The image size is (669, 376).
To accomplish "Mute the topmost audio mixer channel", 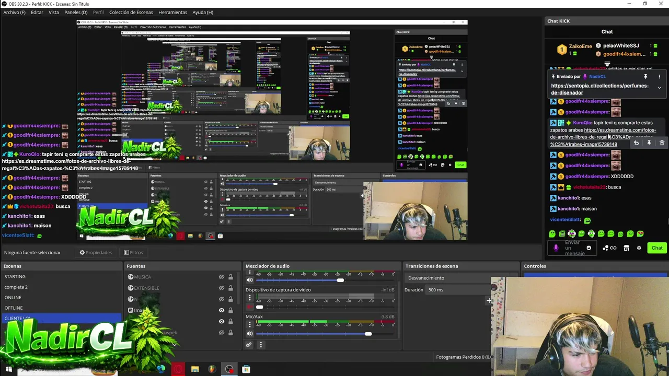I will (x=250, y=280).
